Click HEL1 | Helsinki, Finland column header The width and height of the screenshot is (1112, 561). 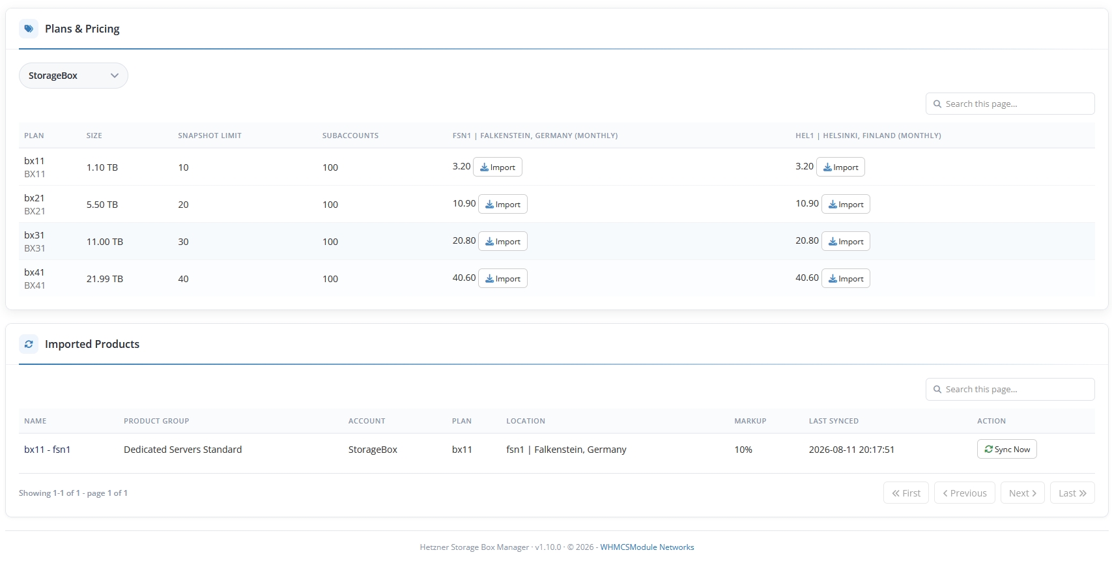[x=868, y=136]
